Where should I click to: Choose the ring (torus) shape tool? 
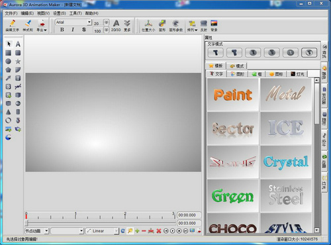click(9, 121)
